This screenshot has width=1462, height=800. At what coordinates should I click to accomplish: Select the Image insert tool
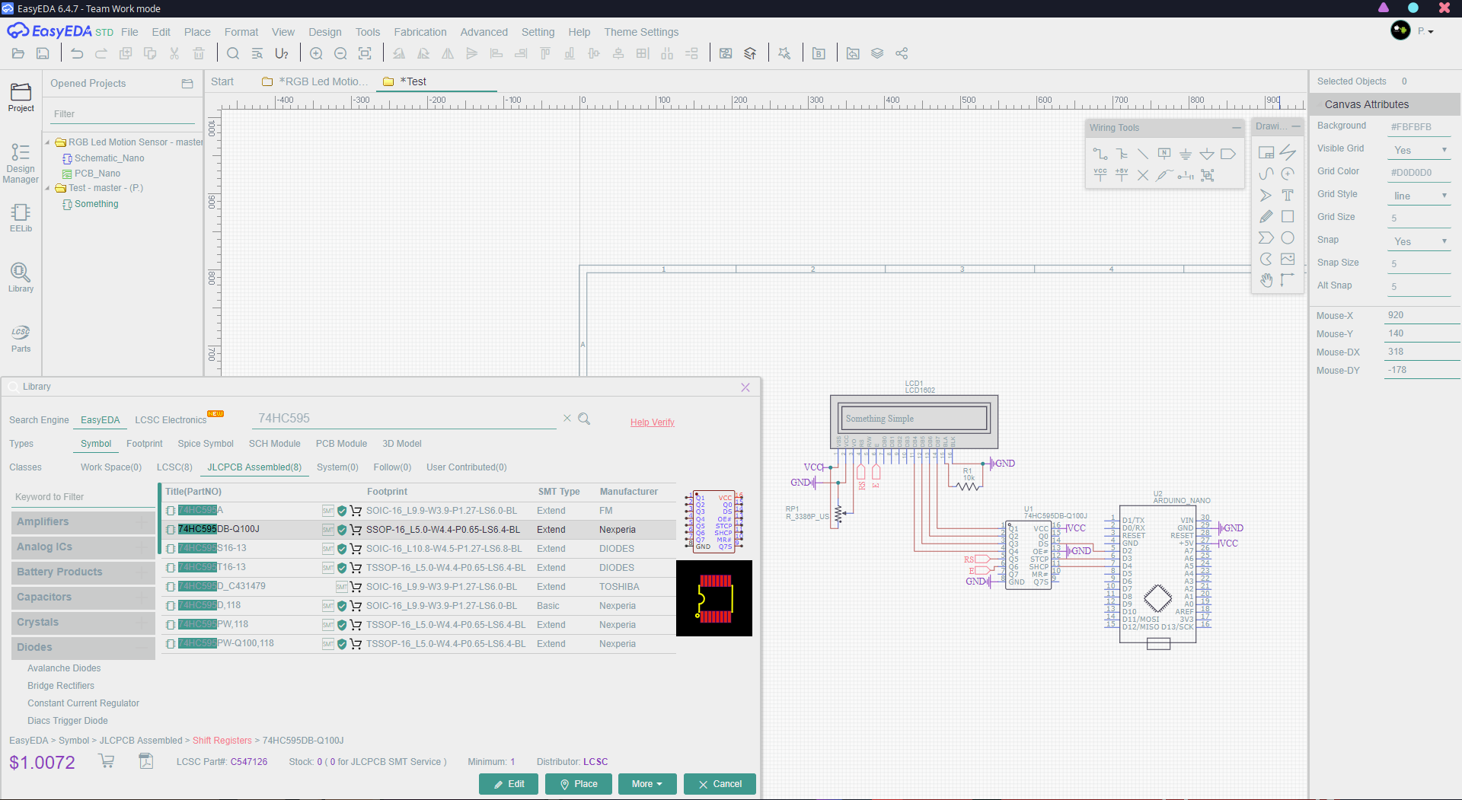(x=1288, y=259)
